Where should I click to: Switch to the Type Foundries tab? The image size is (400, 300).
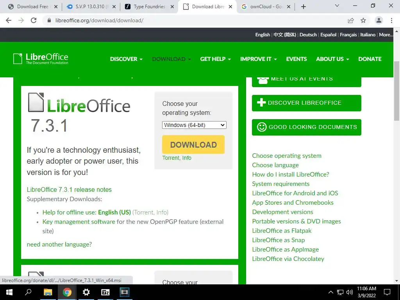click(149, 7)
